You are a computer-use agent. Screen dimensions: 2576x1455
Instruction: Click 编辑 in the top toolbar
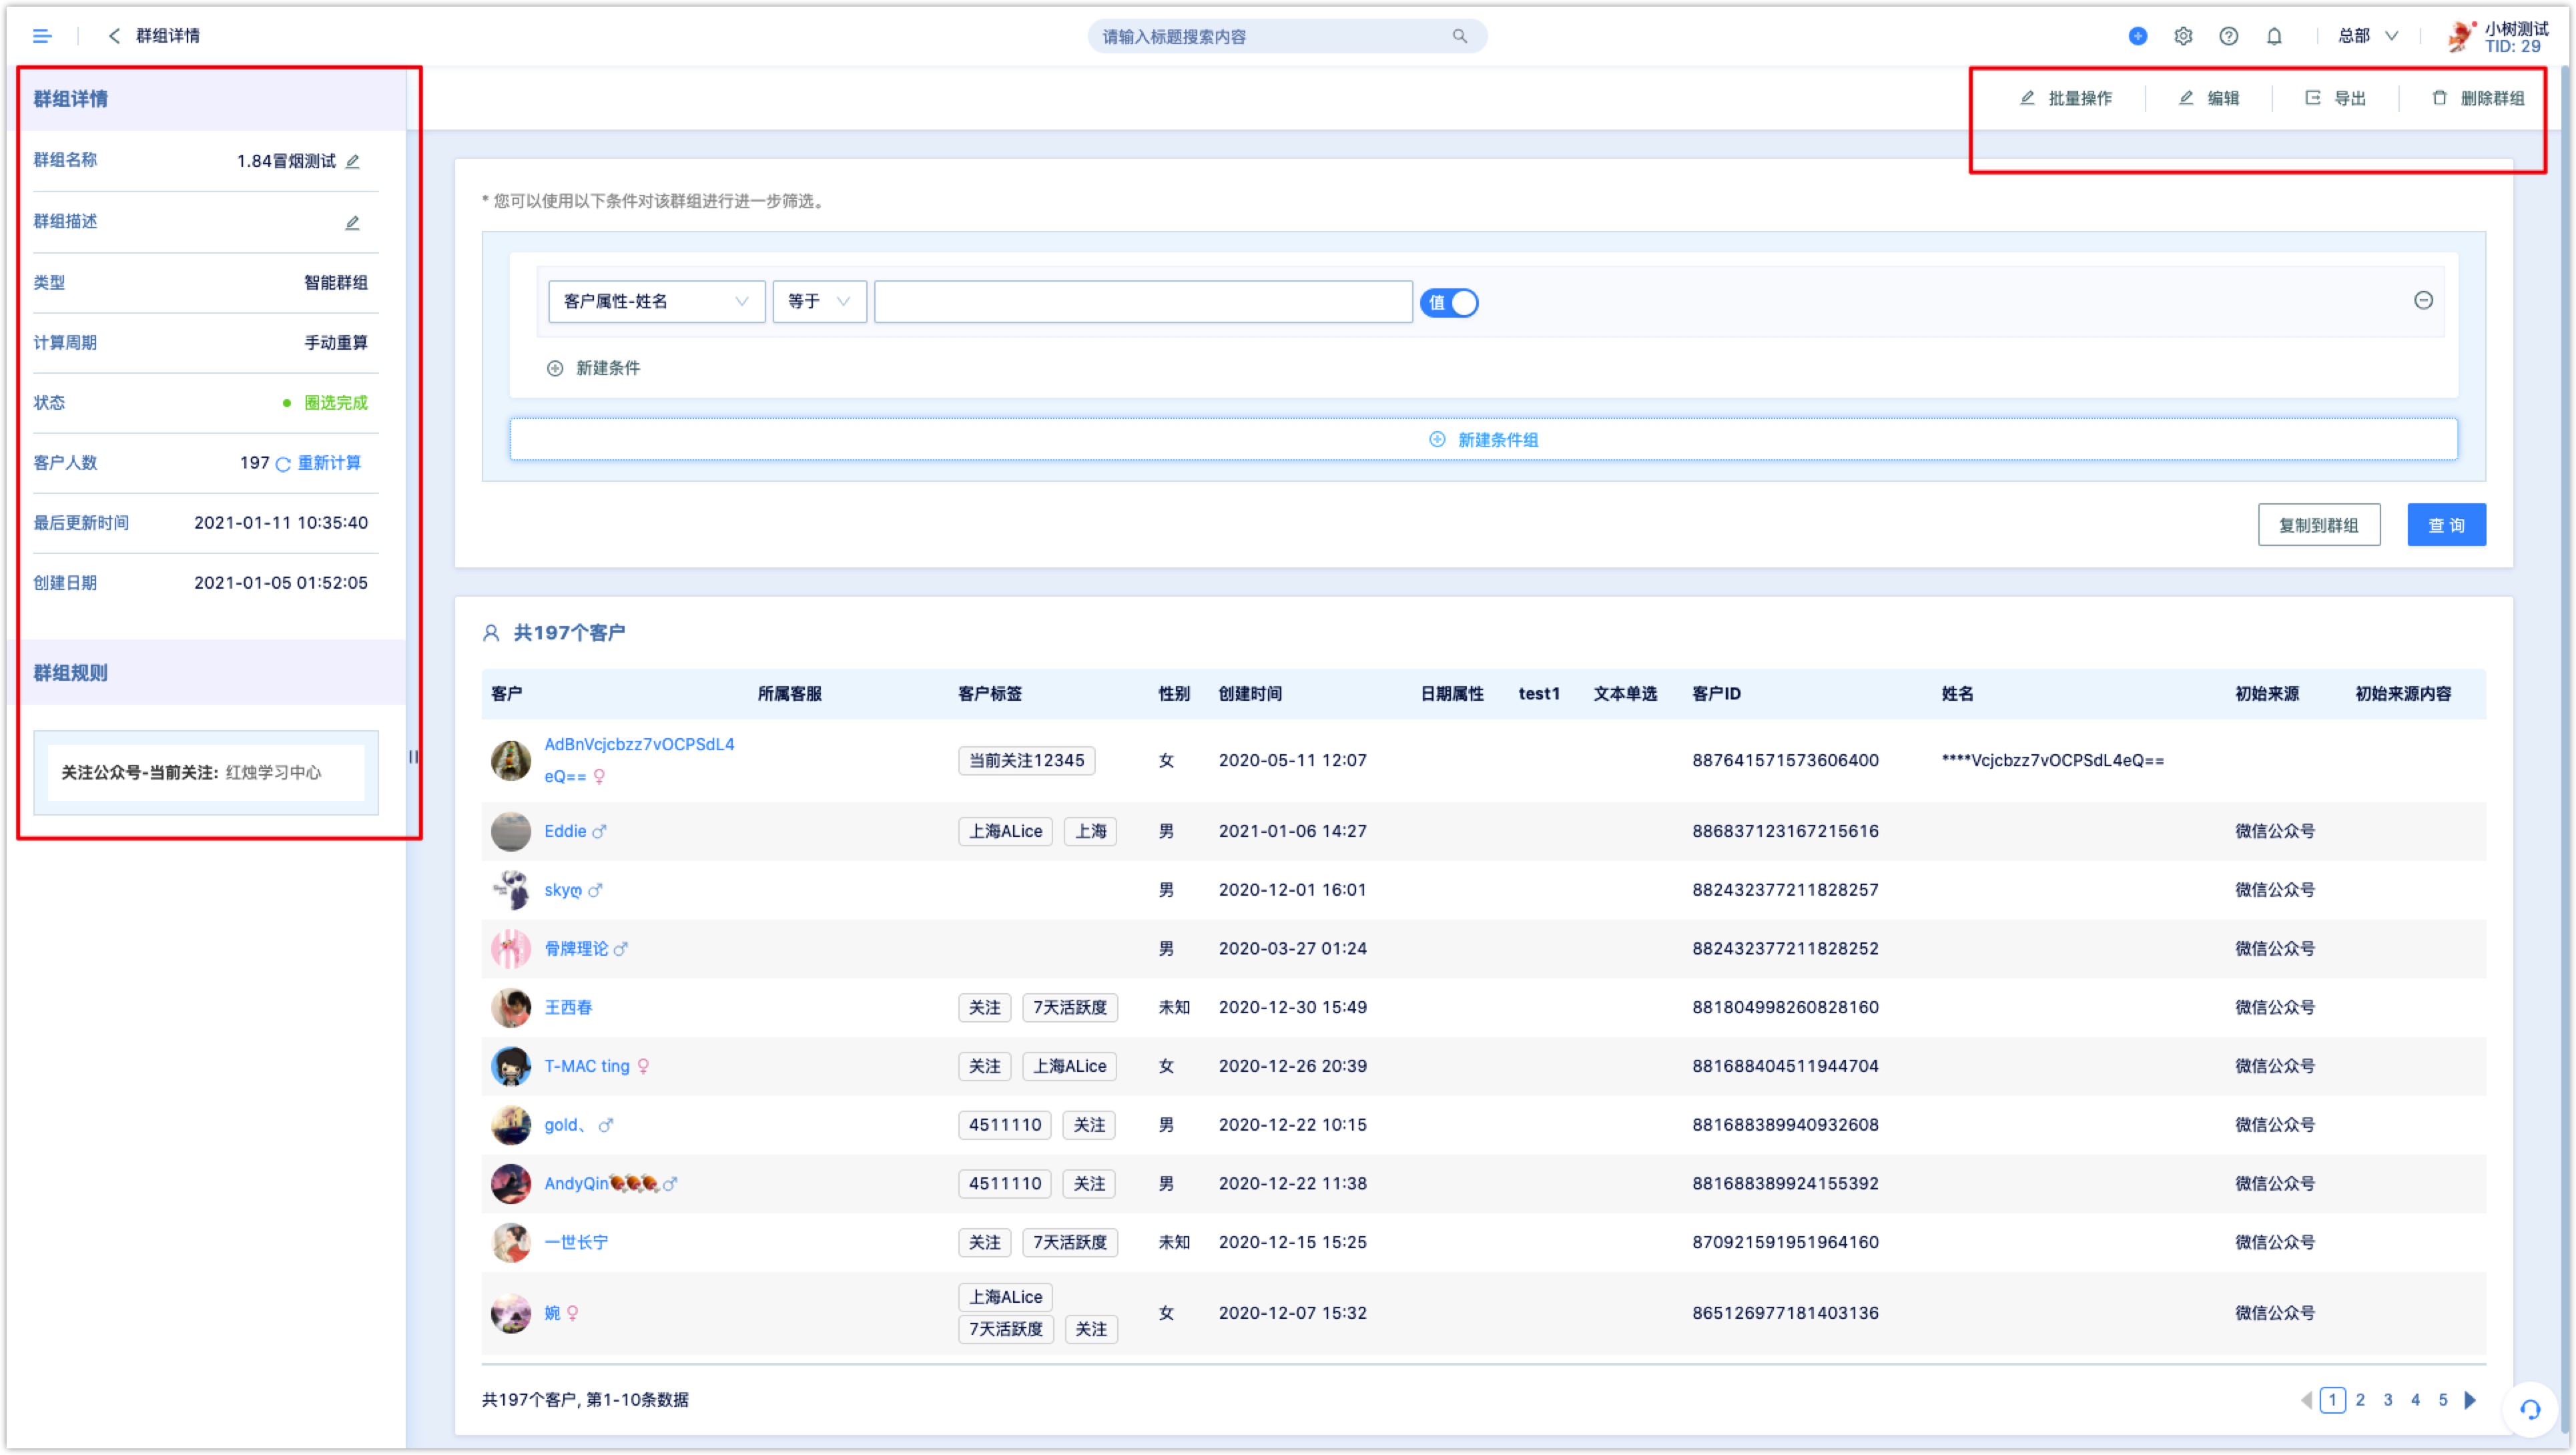pos(2208,98)
